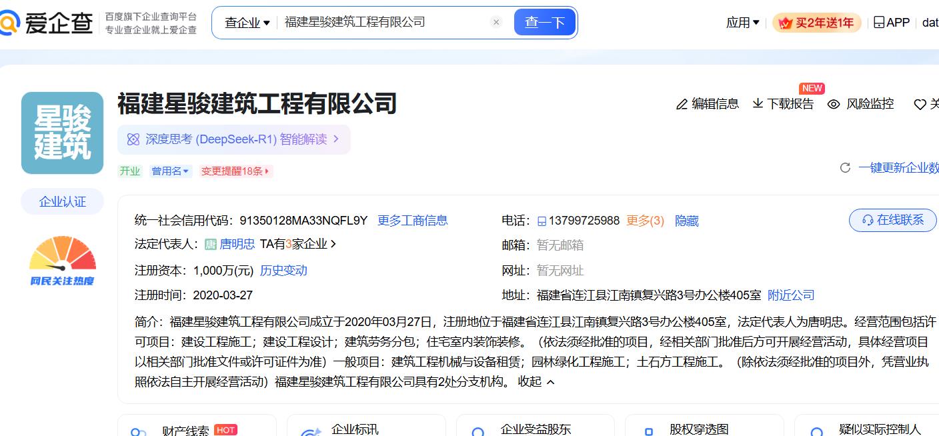Click the 企业认证 button
Screen dimensions: 939x436
pos(63,201)
